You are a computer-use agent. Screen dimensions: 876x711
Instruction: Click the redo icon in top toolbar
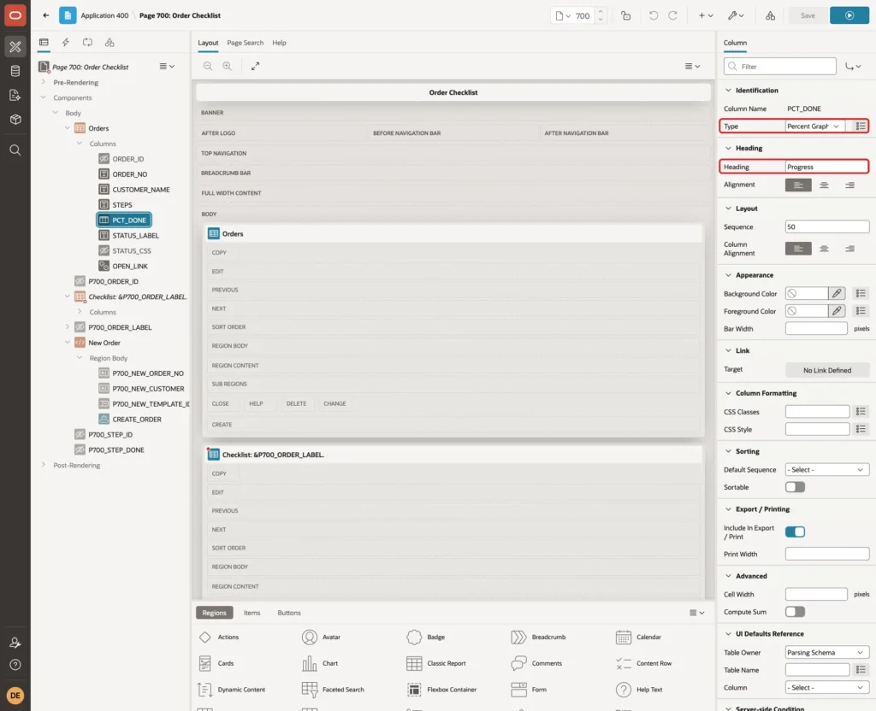[672, 15]
